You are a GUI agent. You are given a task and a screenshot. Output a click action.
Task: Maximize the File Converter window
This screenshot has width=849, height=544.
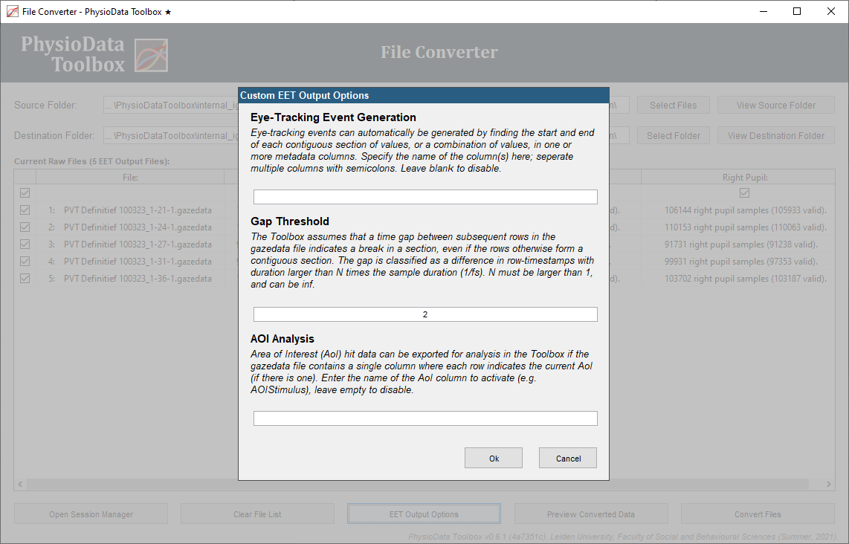click(797, 11)
